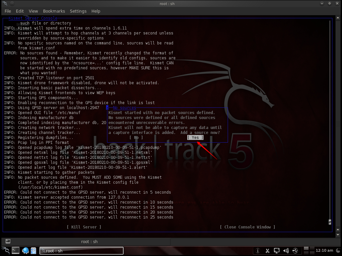
Task: Click 'Kismet drone framework disabled' line
Action: [82, 83]
